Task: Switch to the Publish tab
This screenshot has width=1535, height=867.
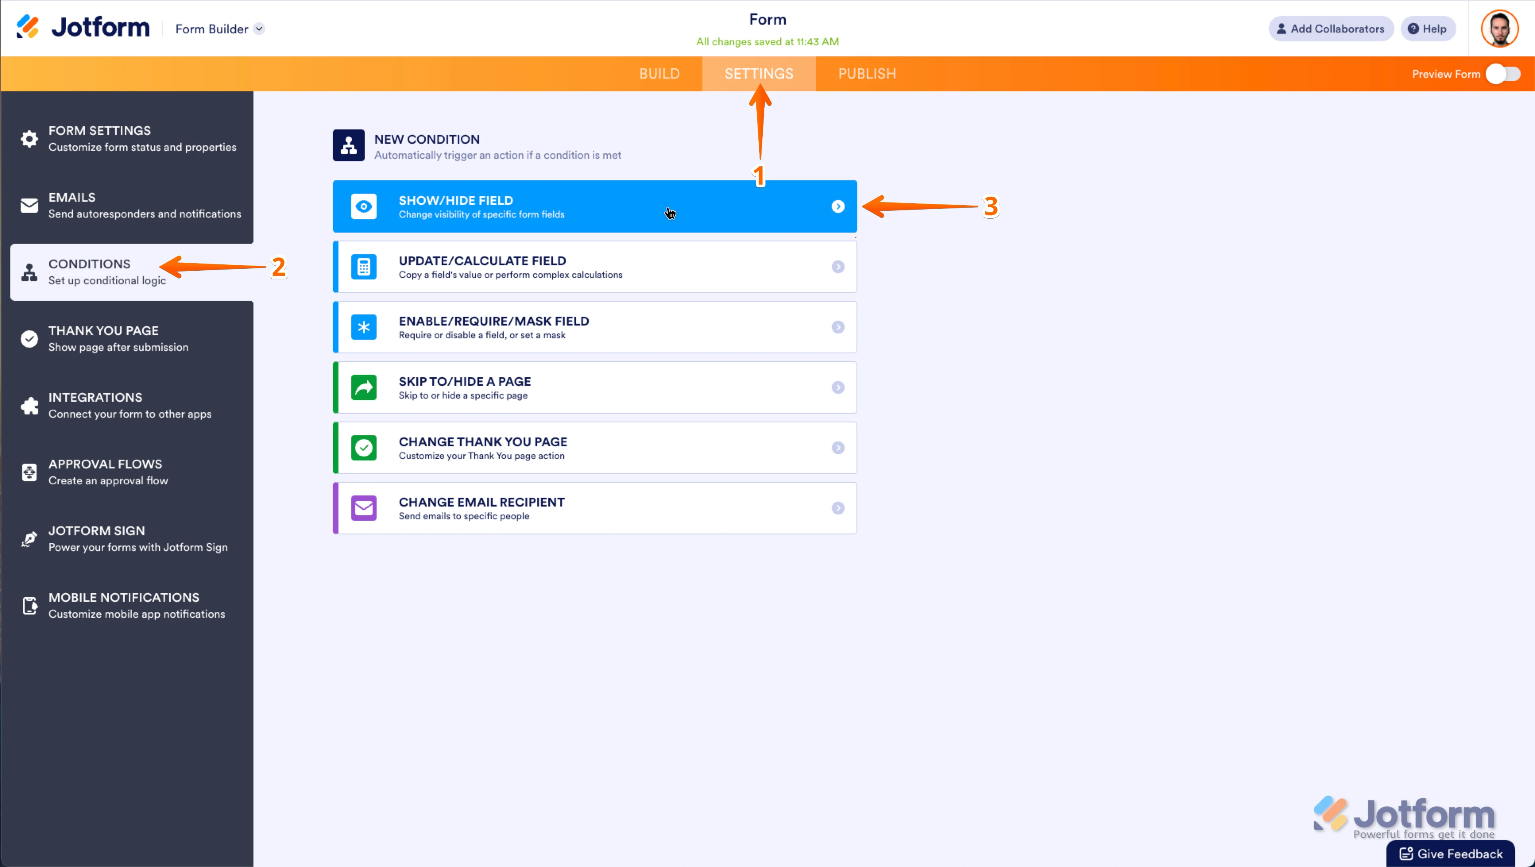Action: [866, 73]
